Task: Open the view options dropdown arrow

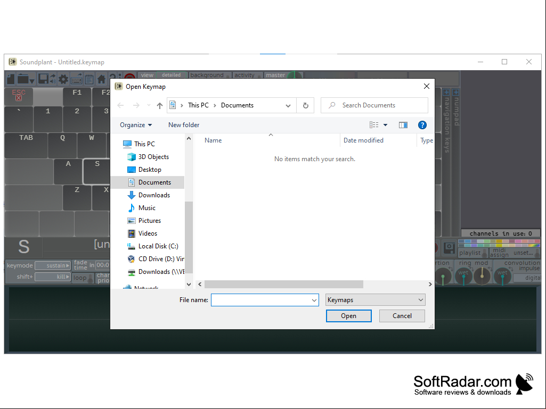Action: [386, 125]
